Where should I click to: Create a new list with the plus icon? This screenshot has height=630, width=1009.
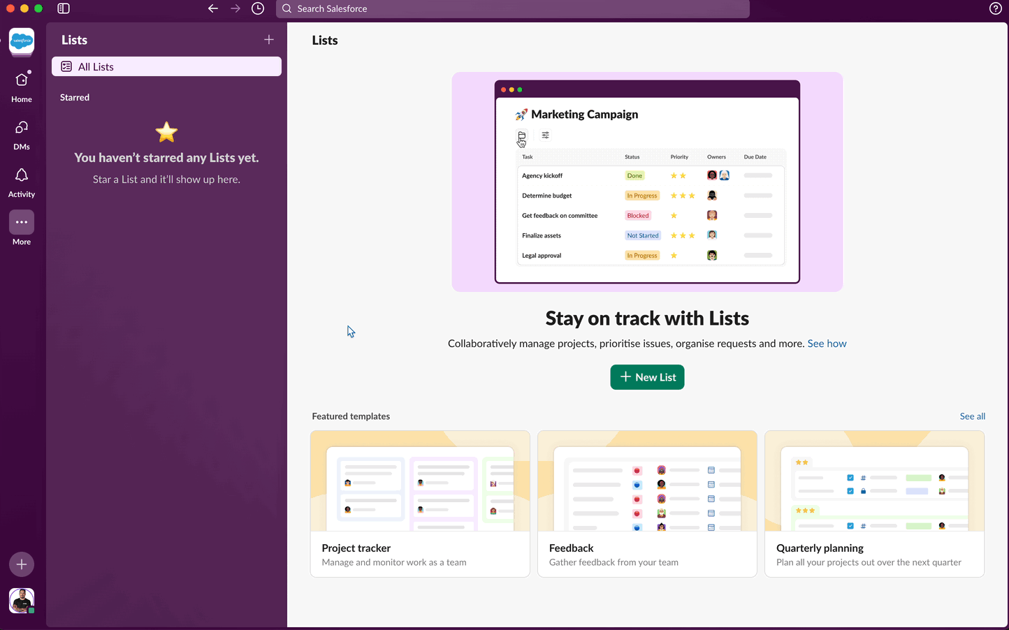(x=268, y=40)
